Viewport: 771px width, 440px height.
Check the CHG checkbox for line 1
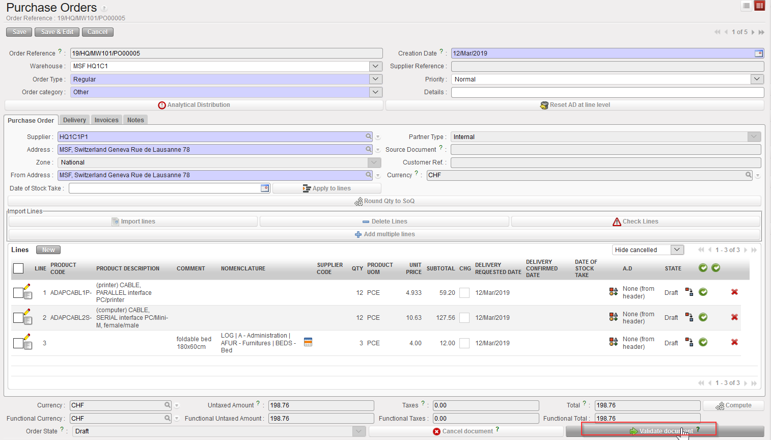click(464, 293)
